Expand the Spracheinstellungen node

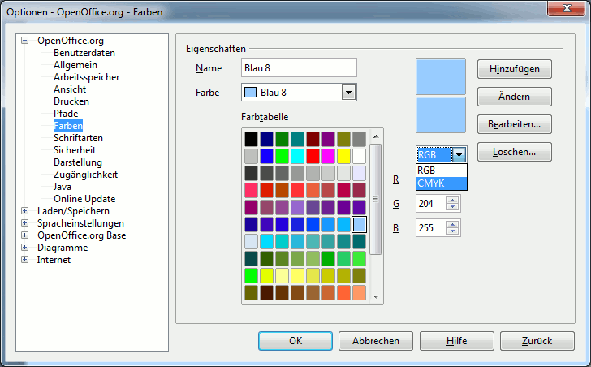[25, 223]
